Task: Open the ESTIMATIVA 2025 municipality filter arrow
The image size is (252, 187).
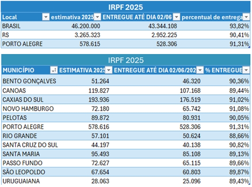Action: point(109,70)
